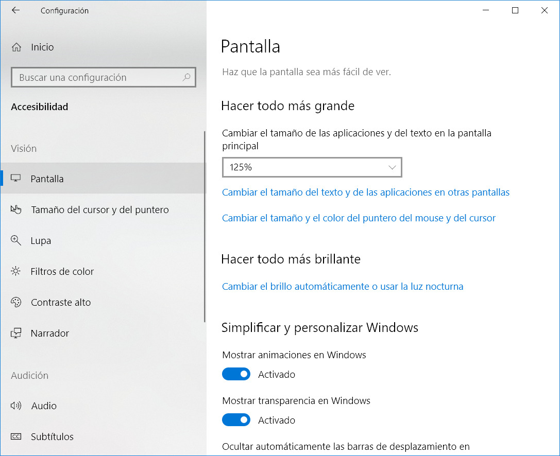Select the Narrador sidebar icon
560x456 pixels.
(16, 333)
